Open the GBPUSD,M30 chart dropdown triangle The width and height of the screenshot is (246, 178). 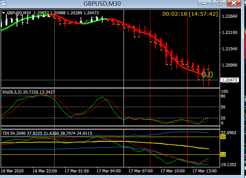pos(4,13)
